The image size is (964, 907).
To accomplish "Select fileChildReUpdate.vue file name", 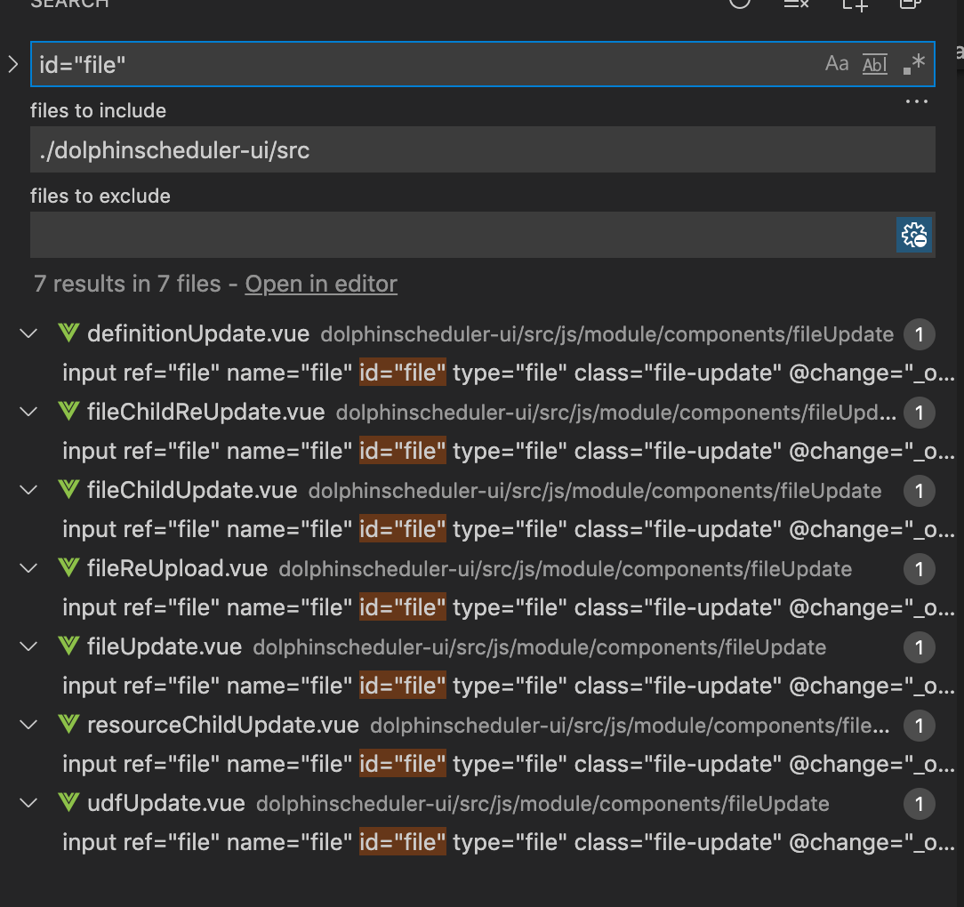I will pyautogui.click(x=206, y=412).
